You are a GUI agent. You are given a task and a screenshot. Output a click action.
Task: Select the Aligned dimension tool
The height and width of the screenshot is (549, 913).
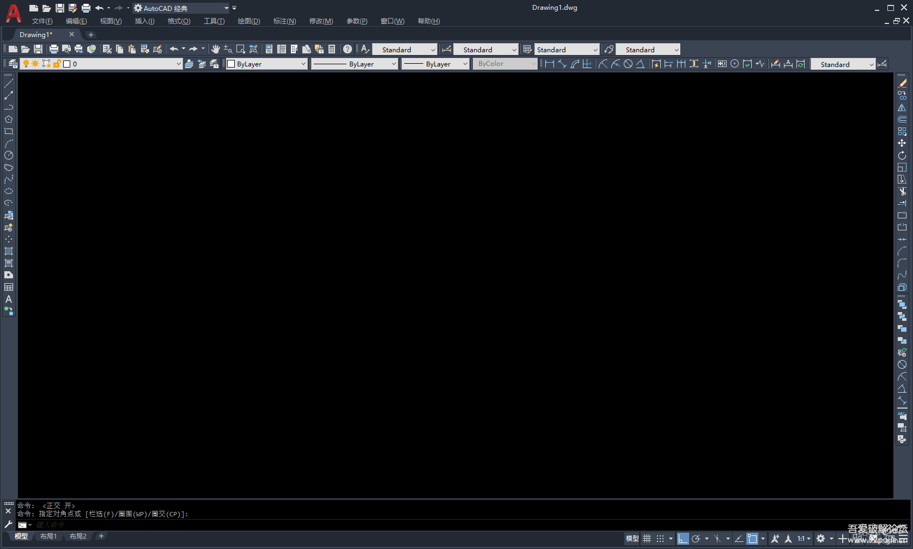562,64
